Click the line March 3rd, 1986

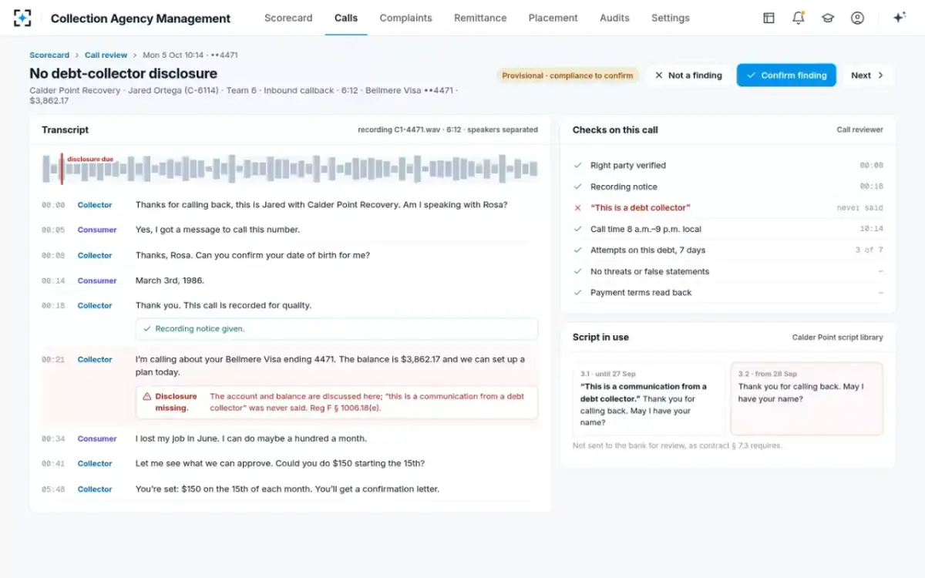pos(170,281)
